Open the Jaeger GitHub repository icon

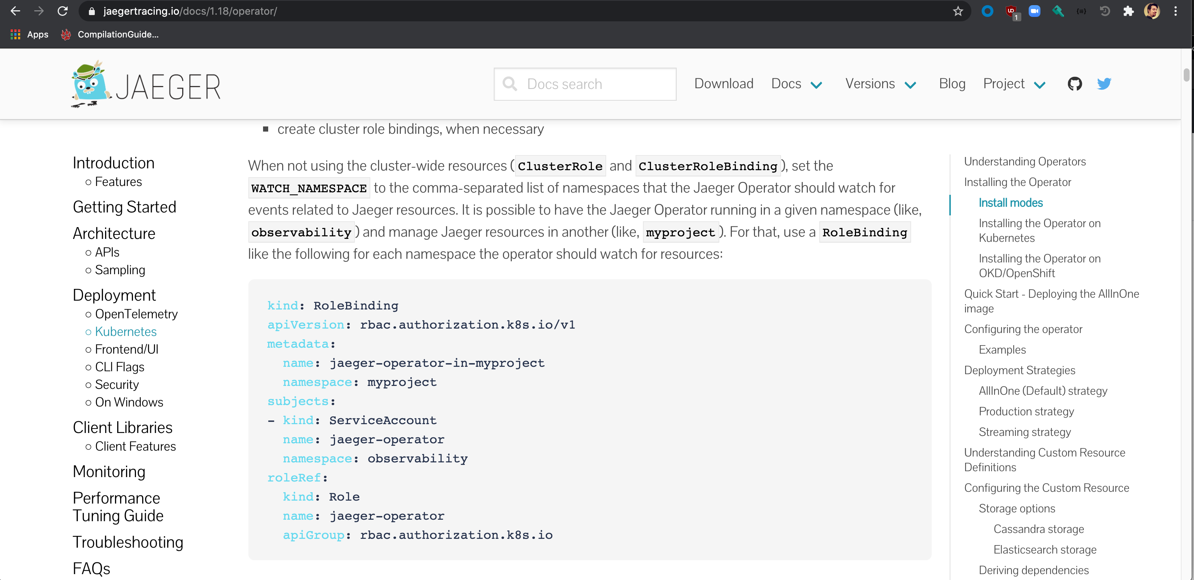(1074, 83)
